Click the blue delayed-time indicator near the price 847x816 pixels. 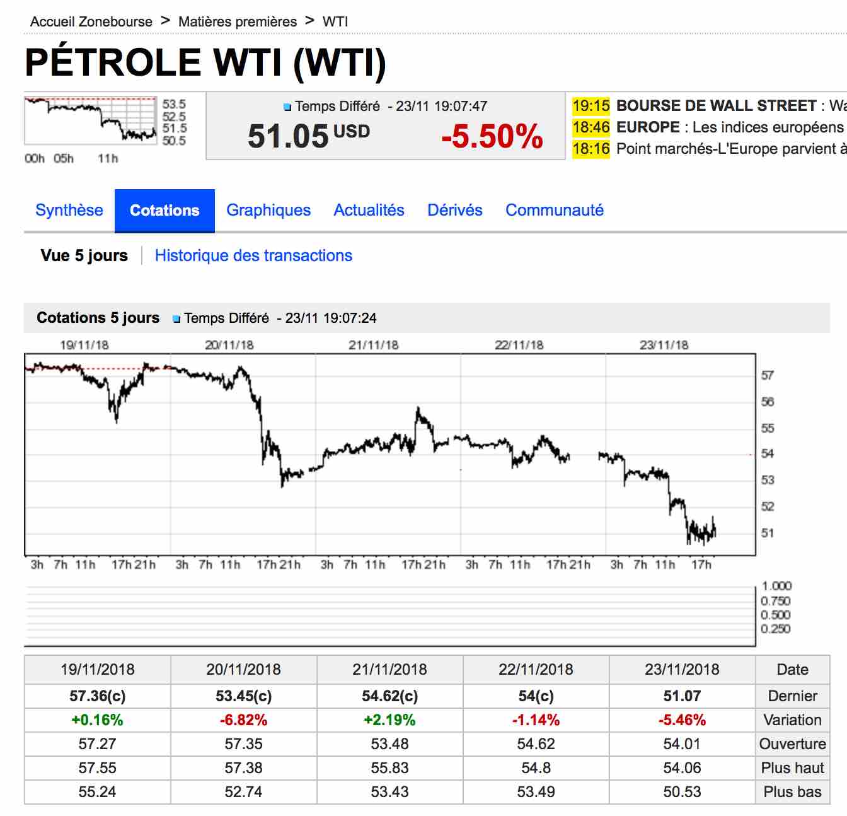point(287,107)
